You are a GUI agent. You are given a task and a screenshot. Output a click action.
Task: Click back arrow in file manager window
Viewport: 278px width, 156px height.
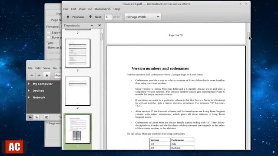[x=32, y=75]
